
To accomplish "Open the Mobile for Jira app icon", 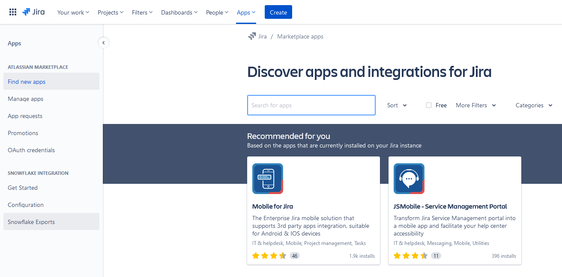I will 268,179.
